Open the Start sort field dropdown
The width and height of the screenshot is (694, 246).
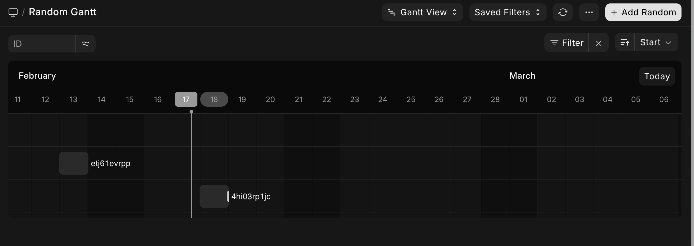656,42
